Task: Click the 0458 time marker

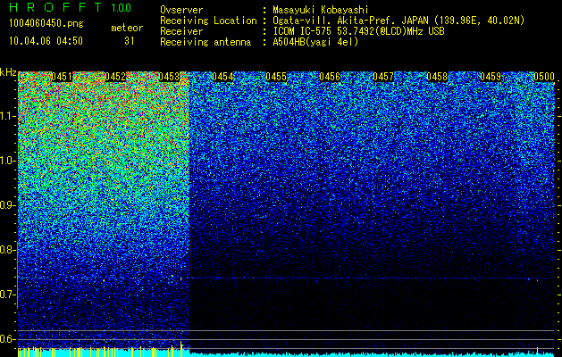Action: point(437,77)
